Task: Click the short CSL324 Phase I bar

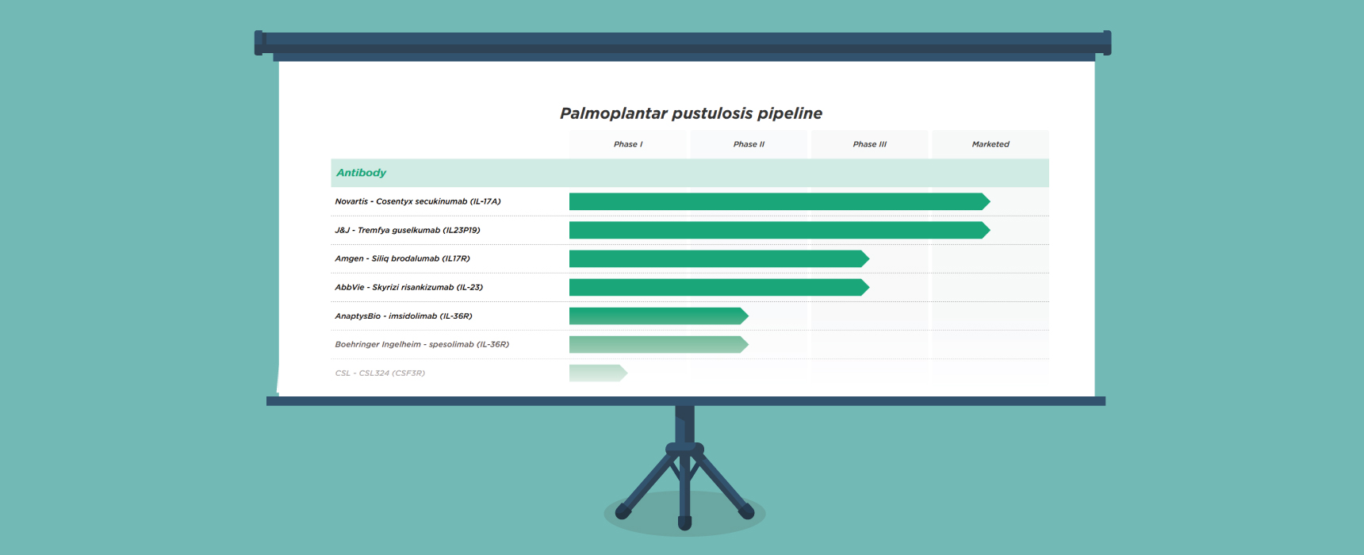Action: coord(597,373)
